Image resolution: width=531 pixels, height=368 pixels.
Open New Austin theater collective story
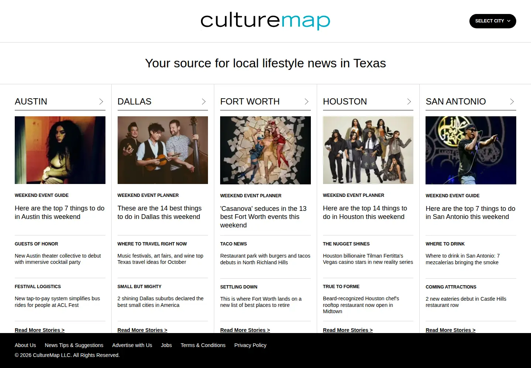[x=58, y=259]
